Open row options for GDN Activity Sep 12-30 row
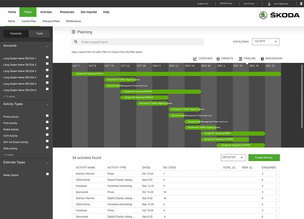The image size is (304, 219). pos(276,204)
